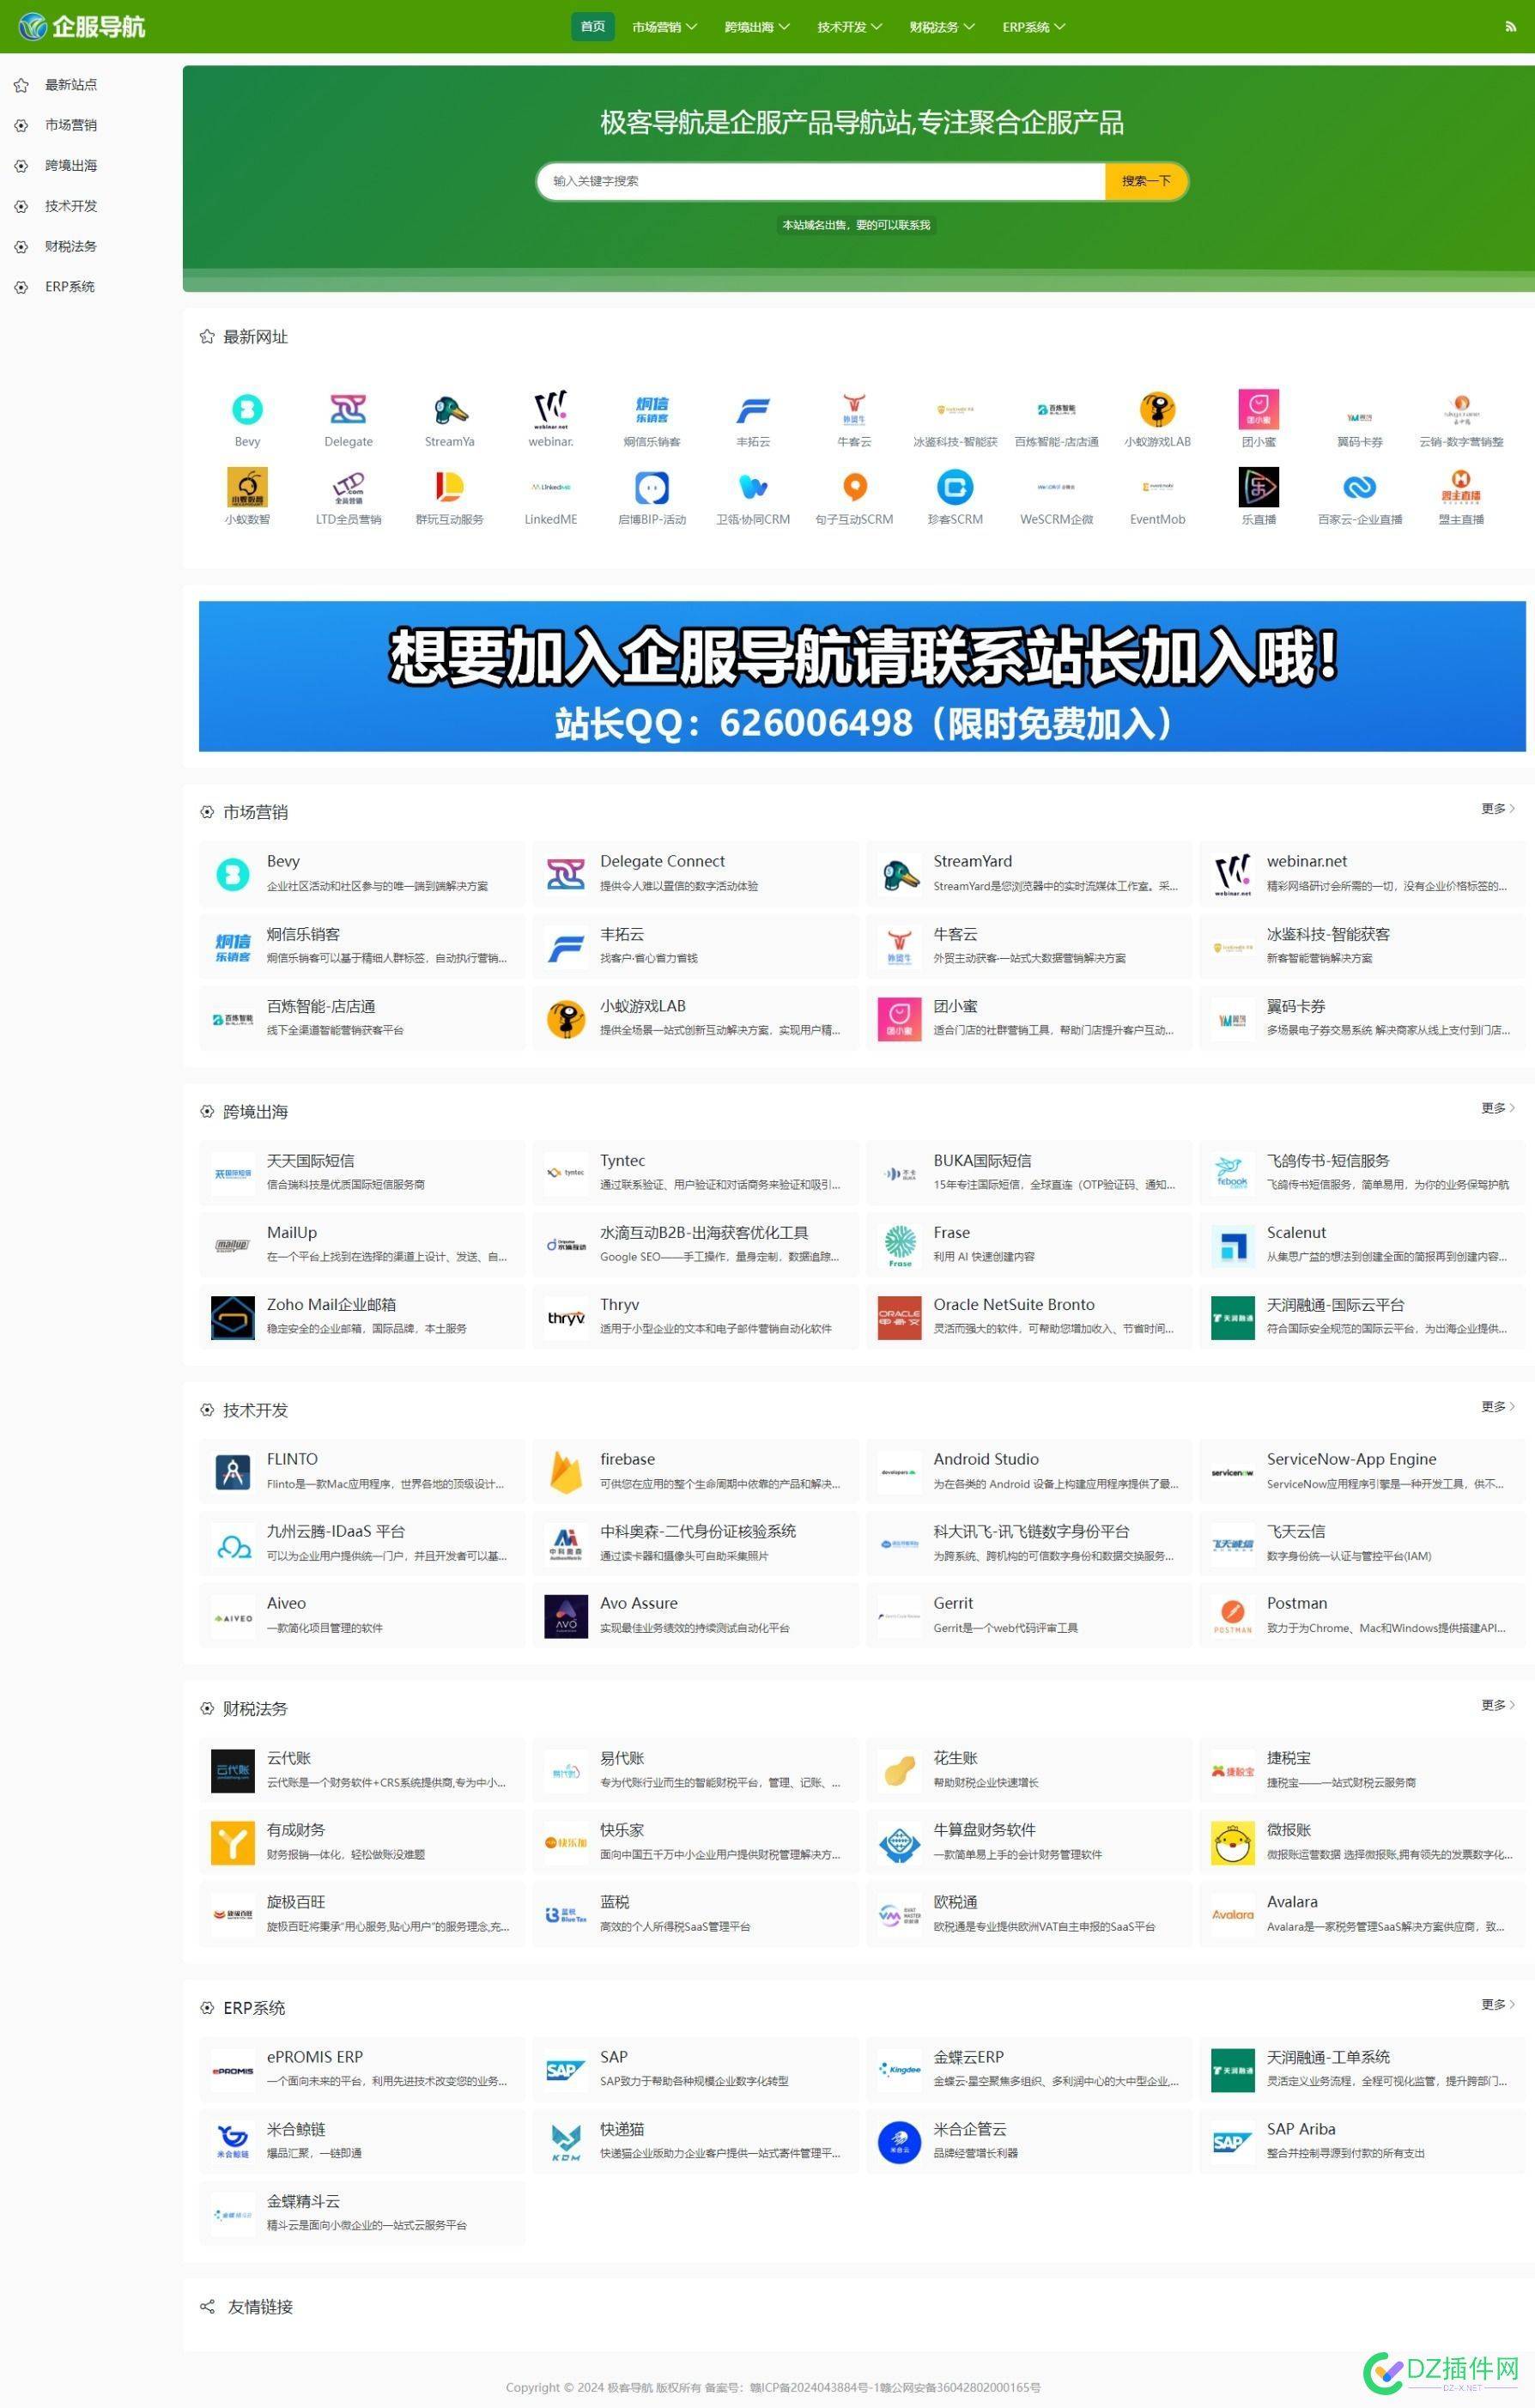The width and height of the screenshot is (1535, 2408).
Task: Expand the 技术开发 top menu dropdown
Action: click(x=849, y=27)
